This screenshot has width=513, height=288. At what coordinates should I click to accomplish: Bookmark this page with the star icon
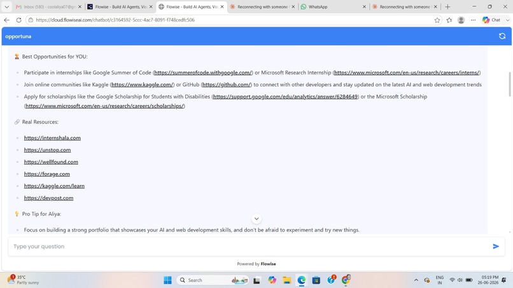coord(437,20)
